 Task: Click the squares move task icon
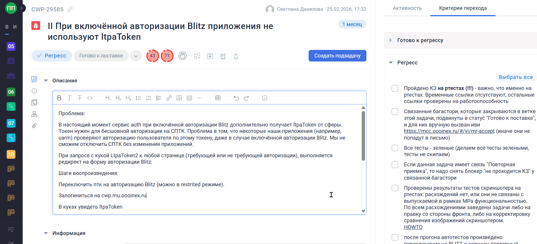[197, 56]
